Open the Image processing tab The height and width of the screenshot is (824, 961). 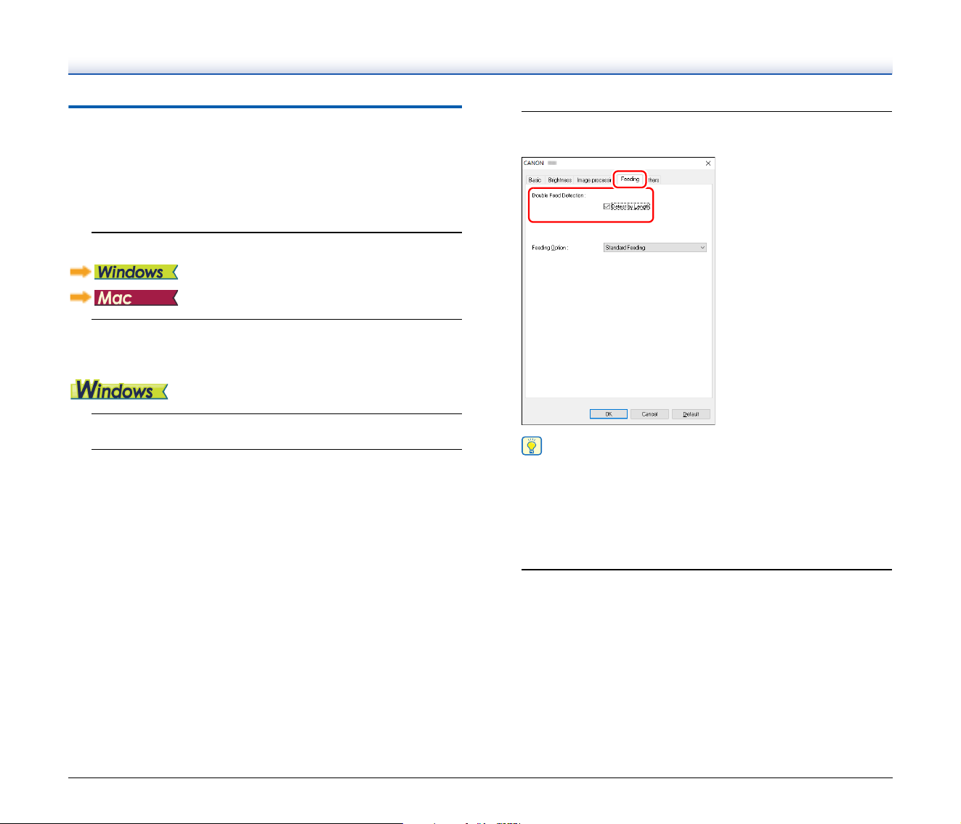[x=593, y=180]
